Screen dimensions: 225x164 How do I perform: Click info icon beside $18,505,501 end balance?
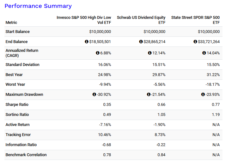pos(87,42)
